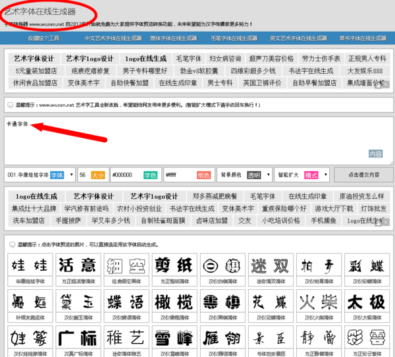
Task: Select the 细空 outline font preview
Action: pyautogui.click(x=126, y=270)
